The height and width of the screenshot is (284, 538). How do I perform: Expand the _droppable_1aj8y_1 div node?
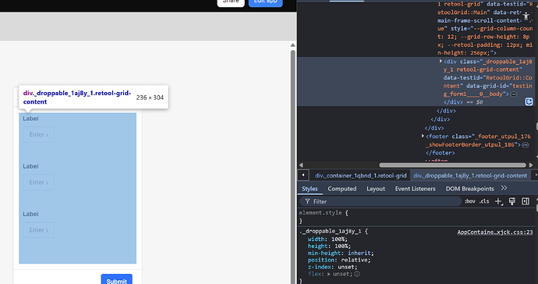tap(441, 61)
